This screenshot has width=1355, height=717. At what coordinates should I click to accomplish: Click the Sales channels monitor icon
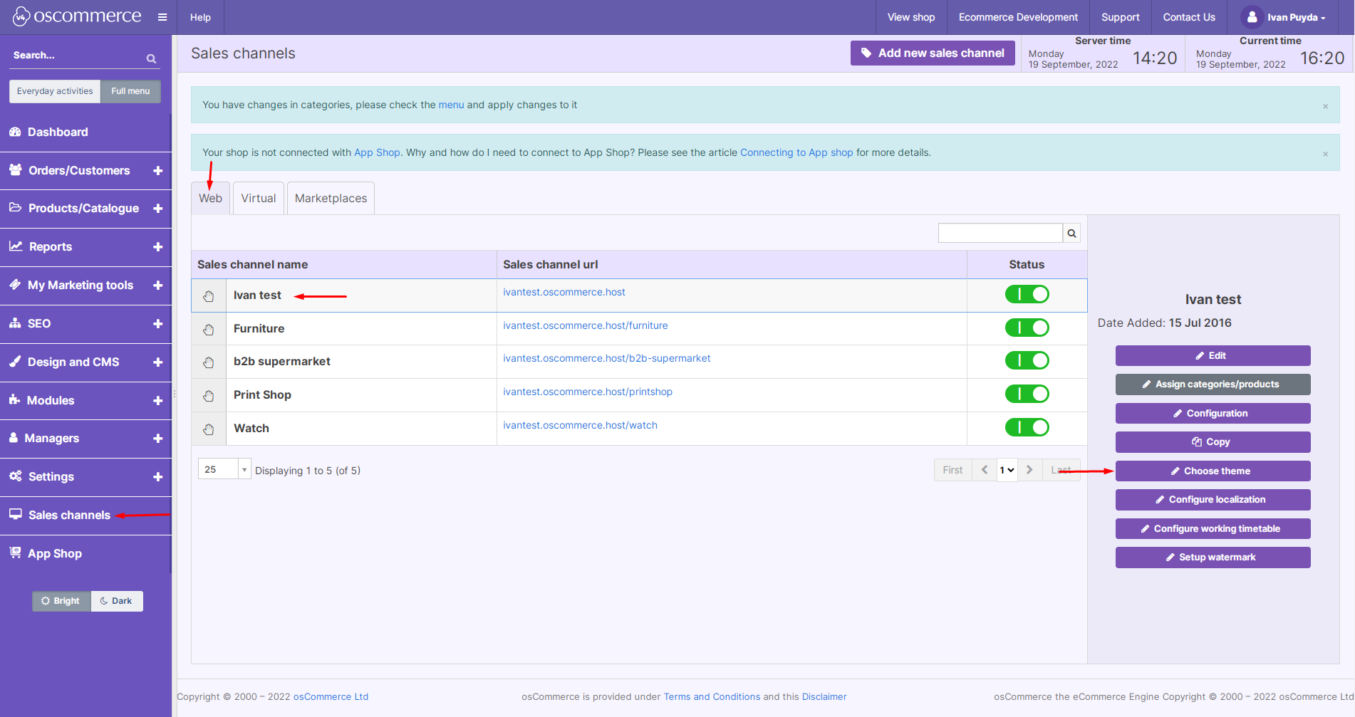tap(15, 514)
